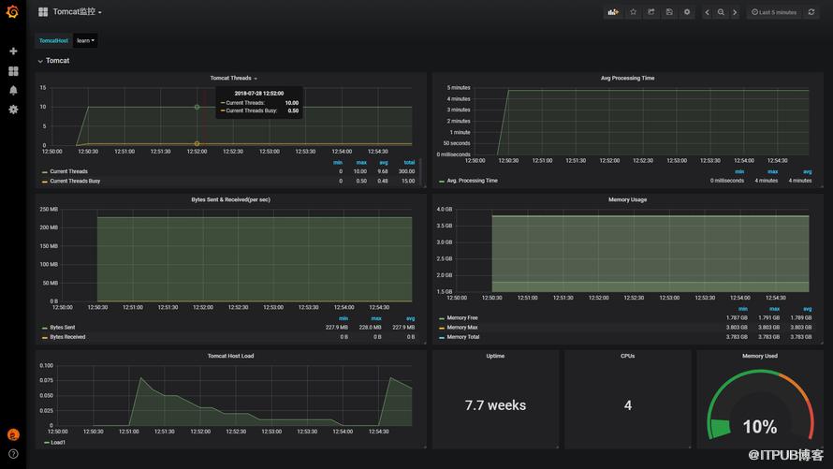Viewport: 833px width, 469px height.
Task: Open Last 5 minutes time picker
Action: (774, 11)
